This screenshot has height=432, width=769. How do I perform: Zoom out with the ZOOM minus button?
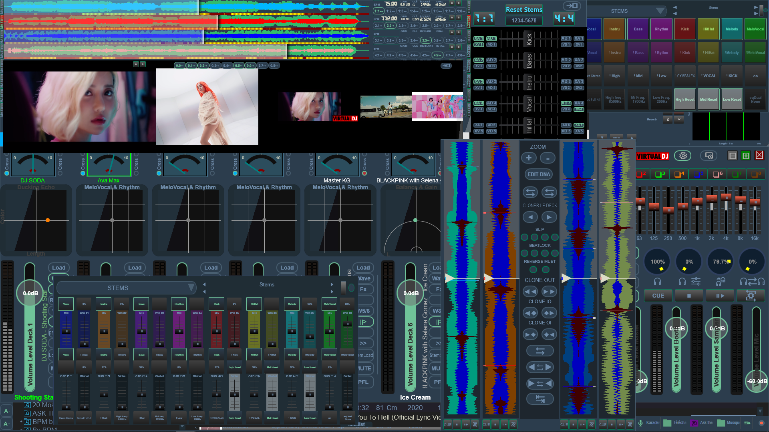(x=548, y=158)
